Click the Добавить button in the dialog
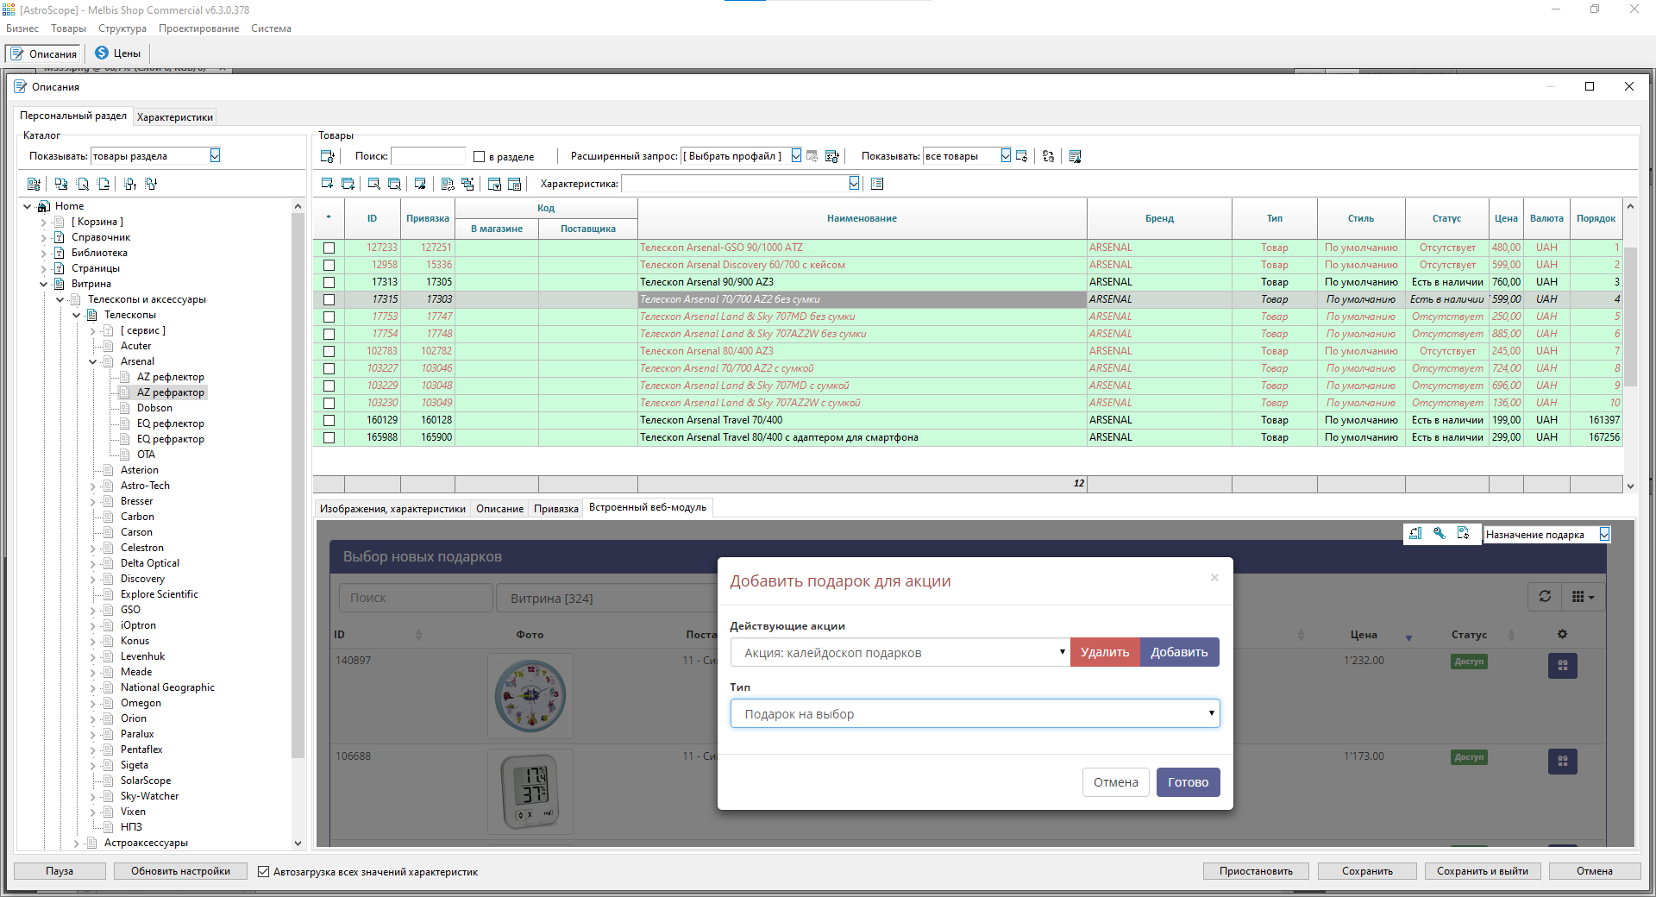The image size is (1656, 897). point(1179,652)
